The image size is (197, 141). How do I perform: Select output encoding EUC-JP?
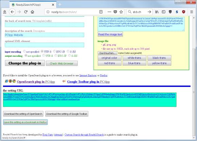(56, 55)
